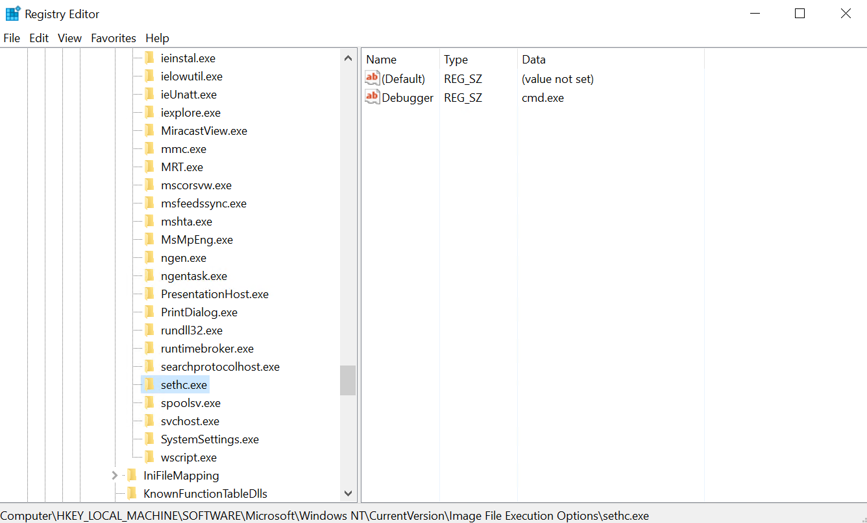
Task: Click the folder icon for rundll32.exe
Action: 150,331
